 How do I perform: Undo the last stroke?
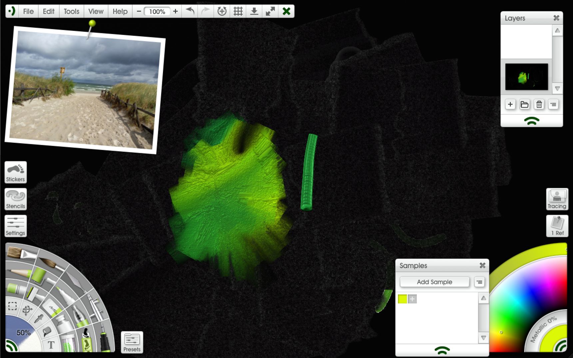[x=190, y=11]
